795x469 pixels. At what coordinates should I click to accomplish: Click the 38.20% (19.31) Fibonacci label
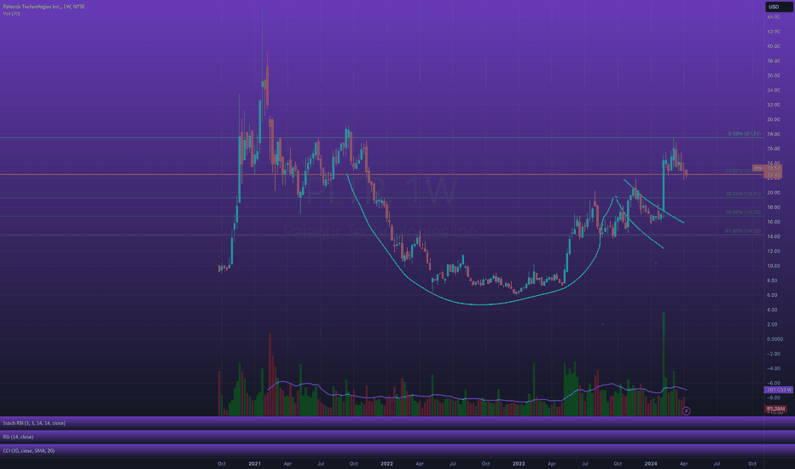(743, 194)
